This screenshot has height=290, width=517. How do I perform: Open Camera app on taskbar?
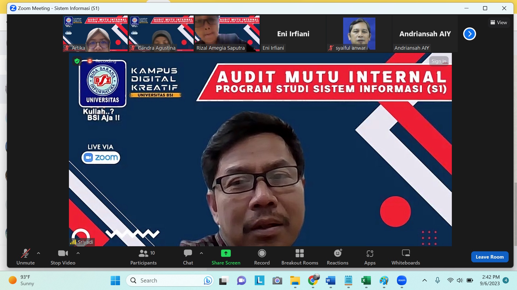[277, 281]
